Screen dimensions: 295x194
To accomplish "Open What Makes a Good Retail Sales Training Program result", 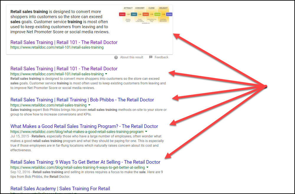I will (x=84, y=126).
